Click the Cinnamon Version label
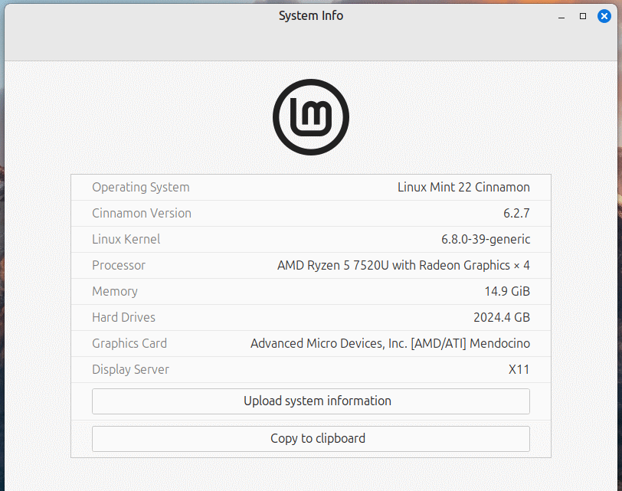 (142, 214)
